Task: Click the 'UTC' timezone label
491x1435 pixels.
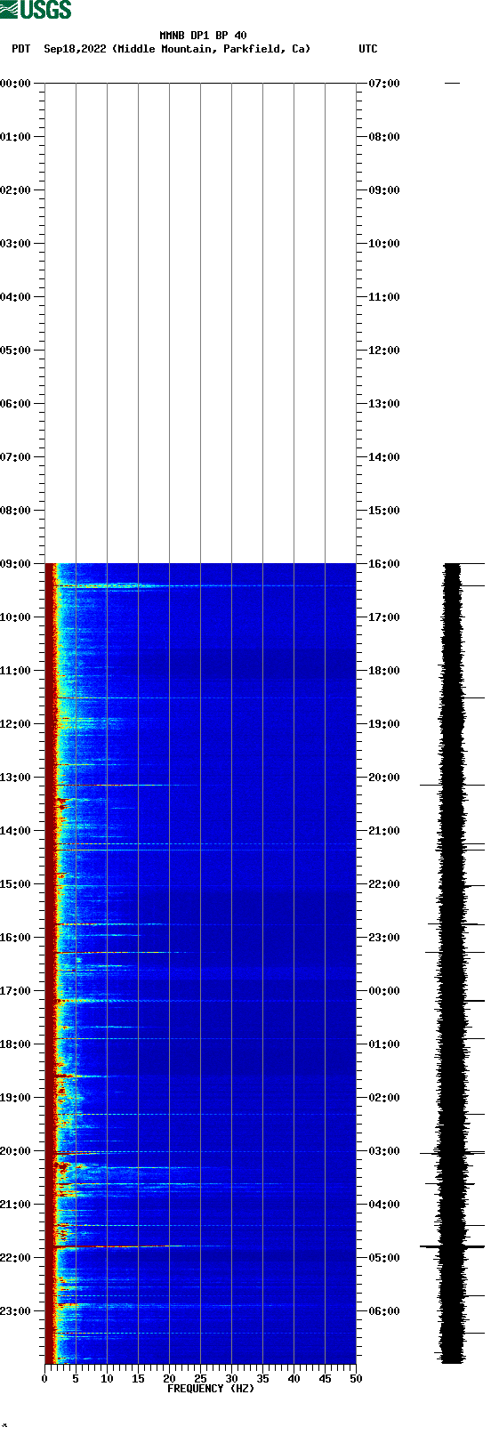Action: (x=368, y=49)
